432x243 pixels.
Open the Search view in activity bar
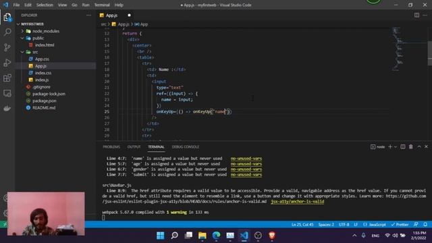tap(7, 32)
